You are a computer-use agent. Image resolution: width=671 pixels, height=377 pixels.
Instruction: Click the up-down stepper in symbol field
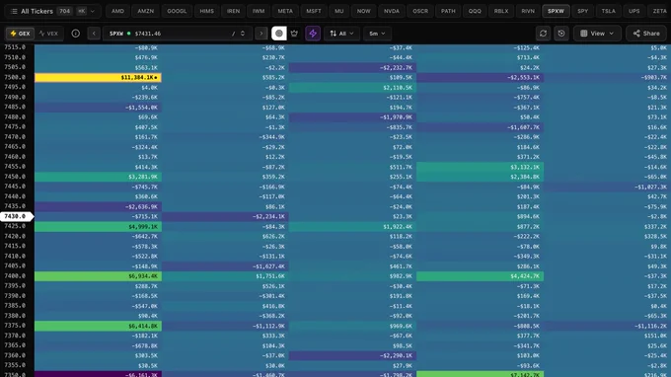point(243,34)
